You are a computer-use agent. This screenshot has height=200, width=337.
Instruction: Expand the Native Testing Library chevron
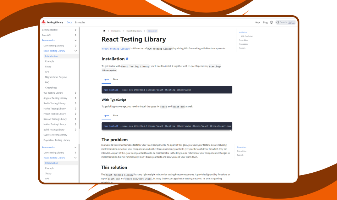tap(76, 124)
